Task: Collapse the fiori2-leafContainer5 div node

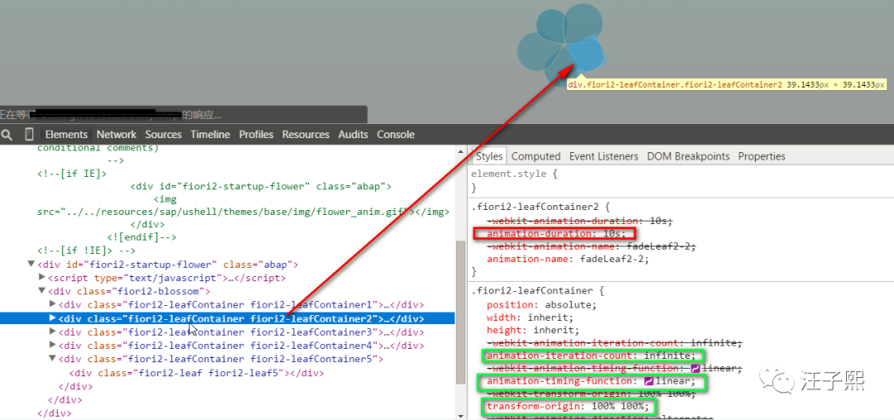Action: [x=53, y=359]
